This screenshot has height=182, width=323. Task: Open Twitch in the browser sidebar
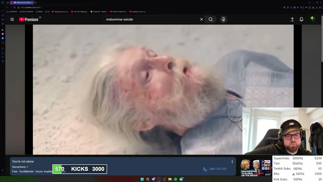click(x=3, y=34)
